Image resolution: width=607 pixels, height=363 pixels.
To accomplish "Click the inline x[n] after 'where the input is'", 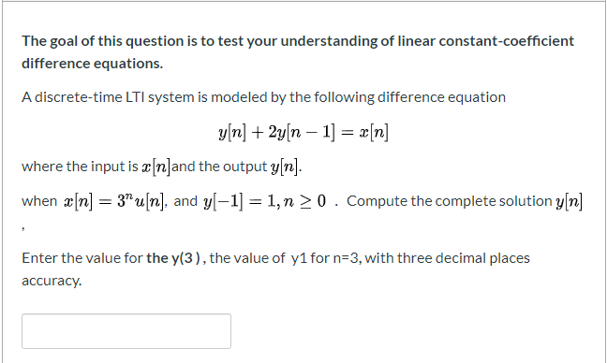I will 155,167.
